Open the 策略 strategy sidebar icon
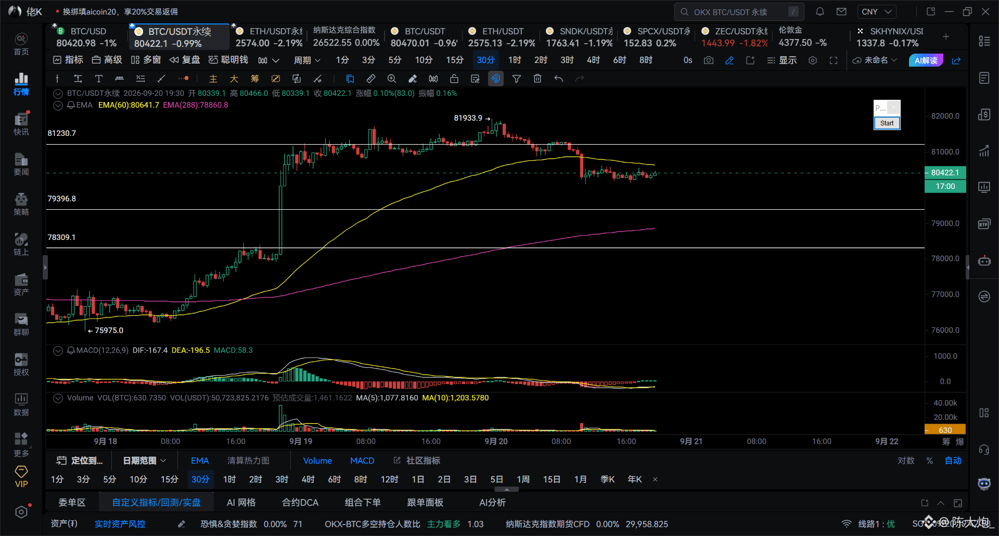999x536 pixels. tap(21, 204)
